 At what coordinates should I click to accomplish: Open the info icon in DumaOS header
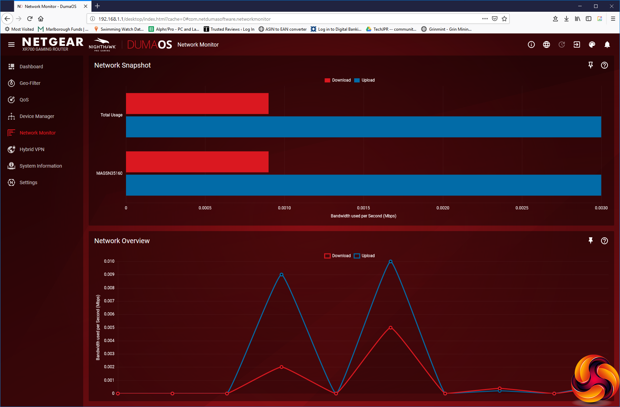tap(531, 44)
